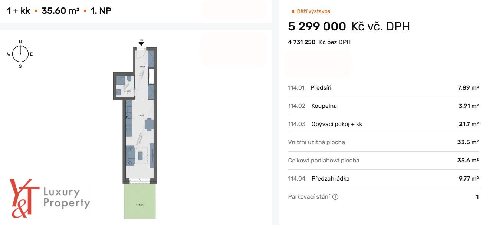Click the Běží výstavba status label
486x225 pixels.
click(313, 11)
